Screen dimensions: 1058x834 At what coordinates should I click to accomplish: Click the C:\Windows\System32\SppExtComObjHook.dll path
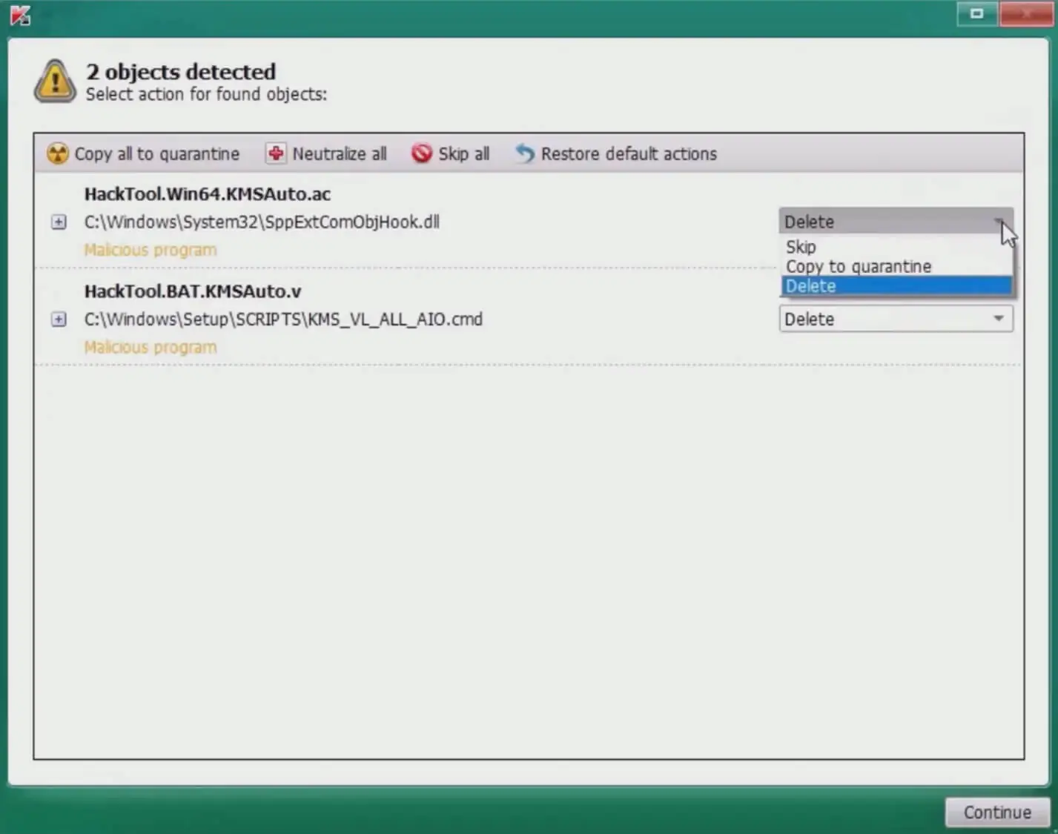[x=262, y=222]
